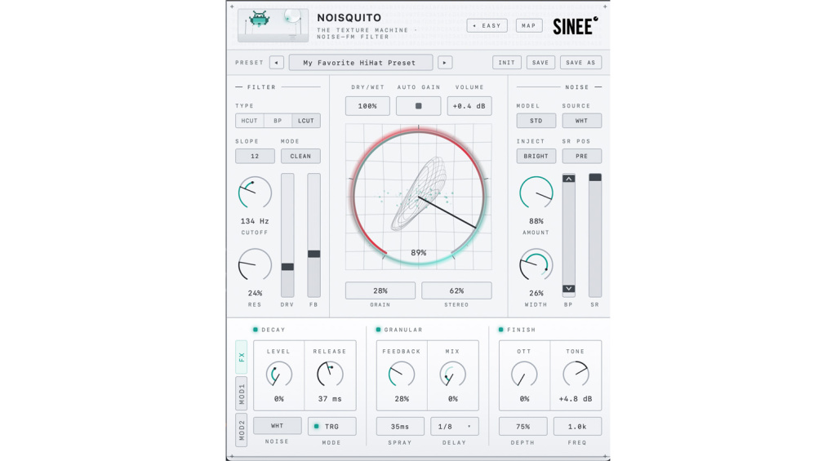This screenshot has height=461, width=836.
Task: Click the noise Width knob
Action: click(x=536, y=265)
